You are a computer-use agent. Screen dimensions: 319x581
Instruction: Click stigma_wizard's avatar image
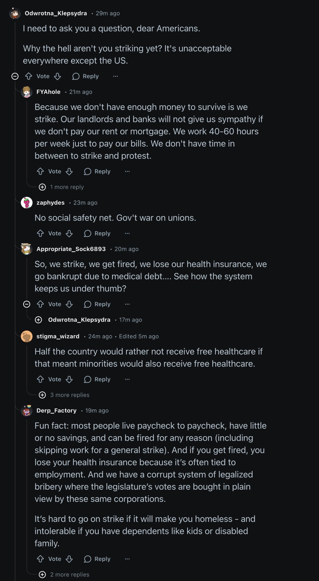click(26, 336)
